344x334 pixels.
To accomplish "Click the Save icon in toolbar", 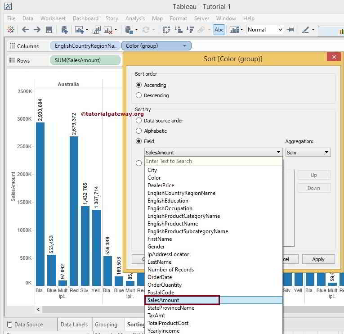I will 49,30.
